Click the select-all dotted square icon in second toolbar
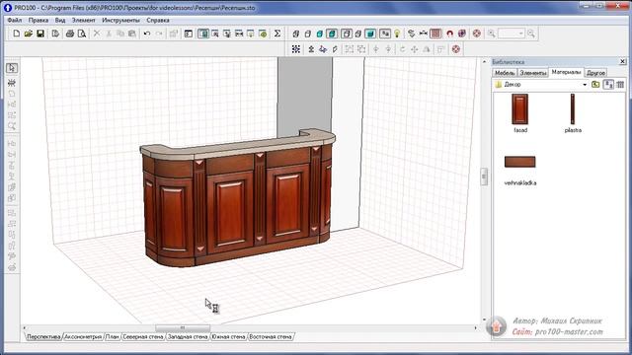Screen dimensions: 632x355 point(296,49)
